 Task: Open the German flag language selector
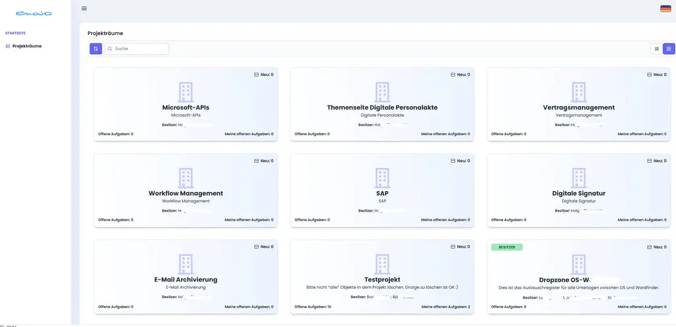pos(665,9)
